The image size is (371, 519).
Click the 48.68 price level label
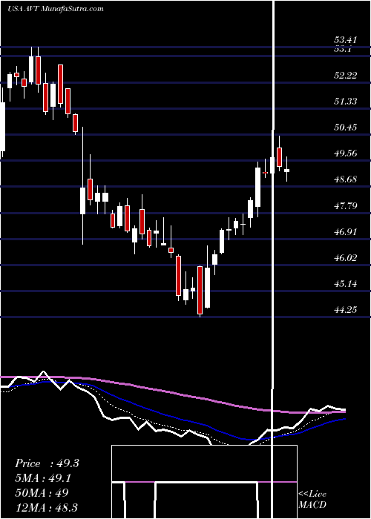point(346,179)
